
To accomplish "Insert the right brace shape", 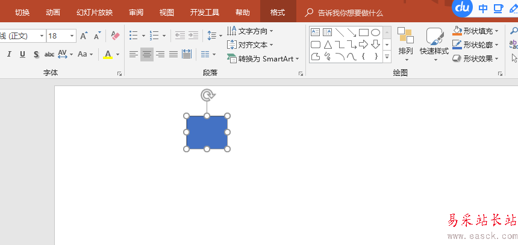I will [376, 56].
